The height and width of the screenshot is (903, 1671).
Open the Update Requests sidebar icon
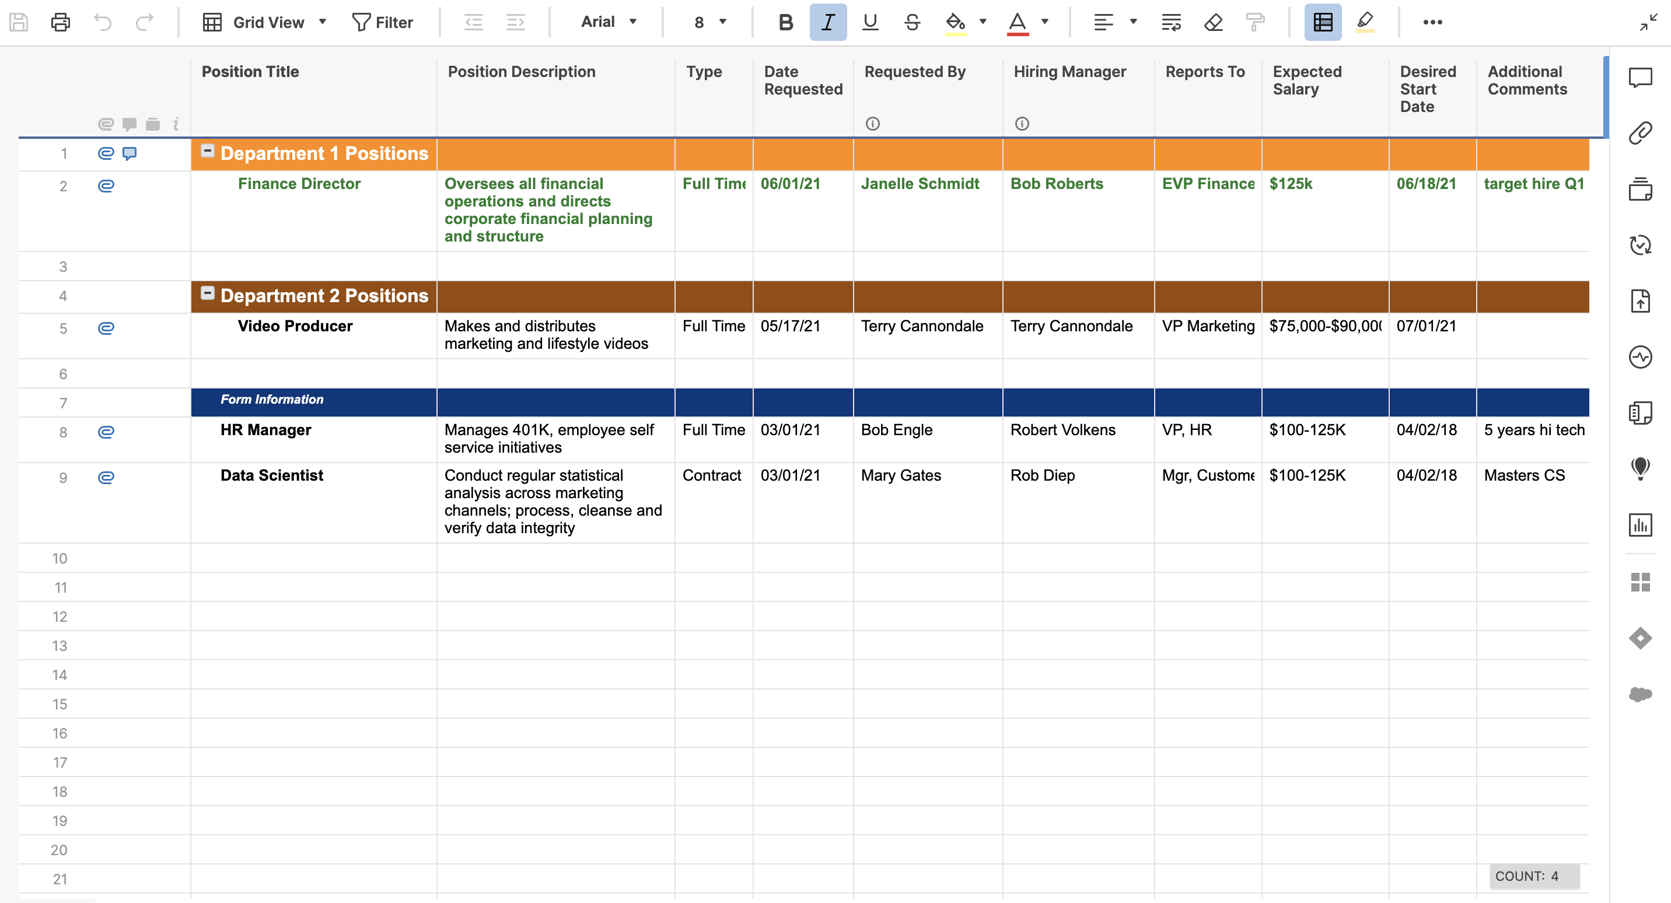tap(1640, 245)
